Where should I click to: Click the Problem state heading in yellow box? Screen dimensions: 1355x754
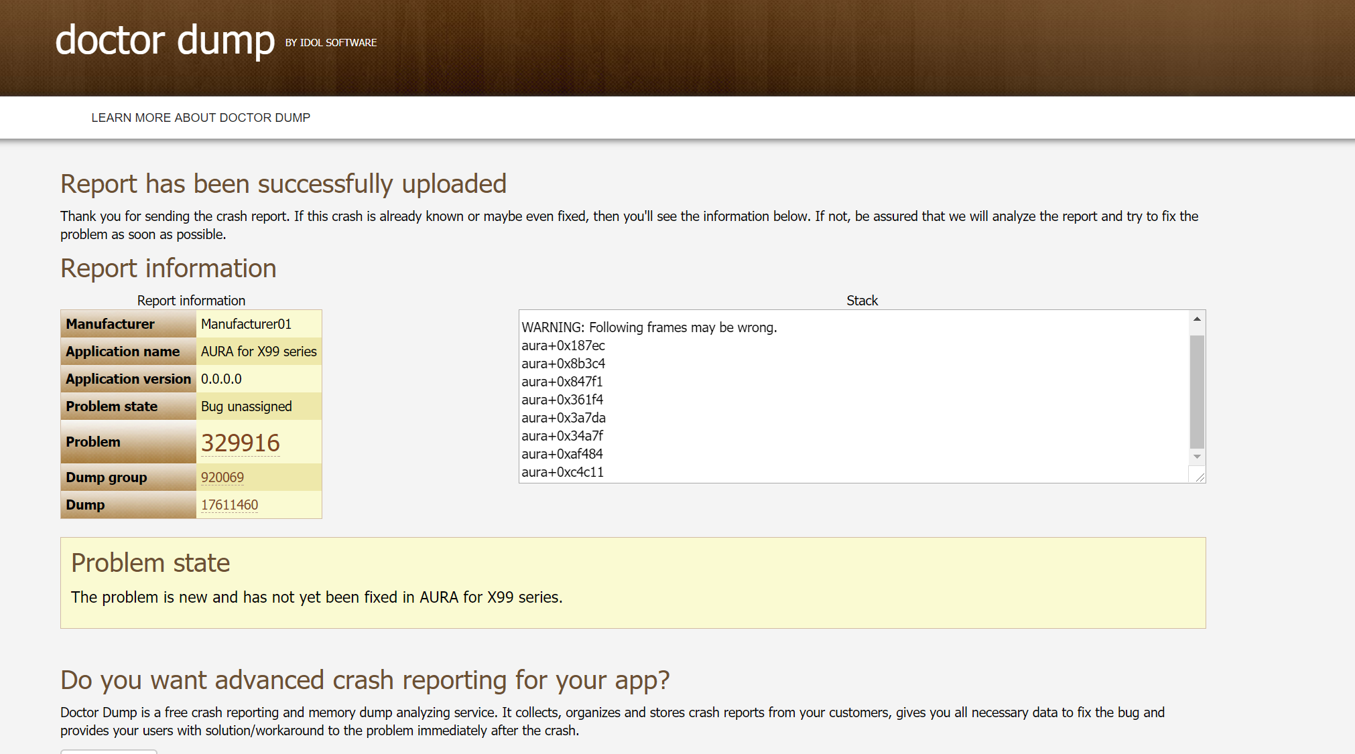point(150,563)
